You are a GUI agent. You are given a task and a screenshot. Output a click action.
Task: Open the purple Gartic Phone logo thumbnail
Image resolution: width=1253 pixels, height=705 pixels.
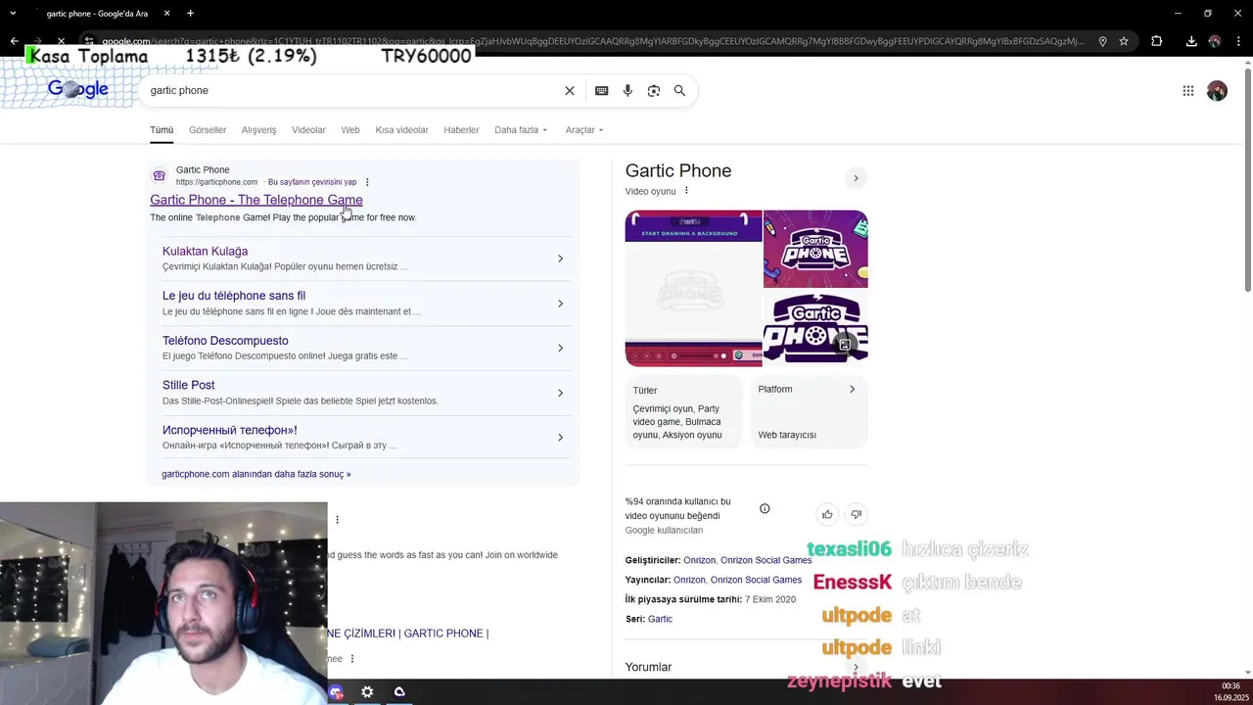coord(815,328)
